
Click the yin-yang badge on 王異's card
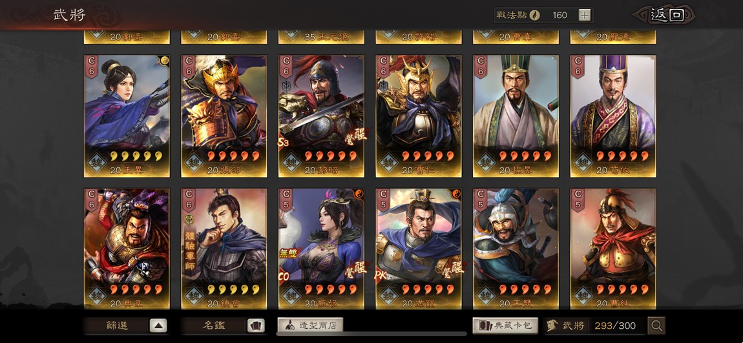point(165,60)
